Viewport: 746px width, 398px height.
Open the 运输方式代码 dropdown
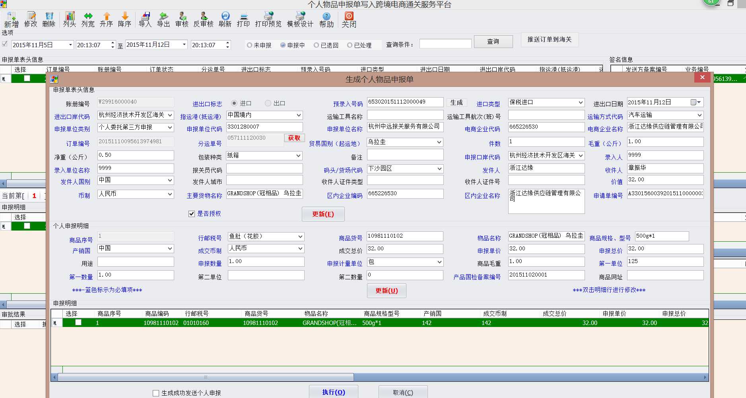[x=700, y=115]
